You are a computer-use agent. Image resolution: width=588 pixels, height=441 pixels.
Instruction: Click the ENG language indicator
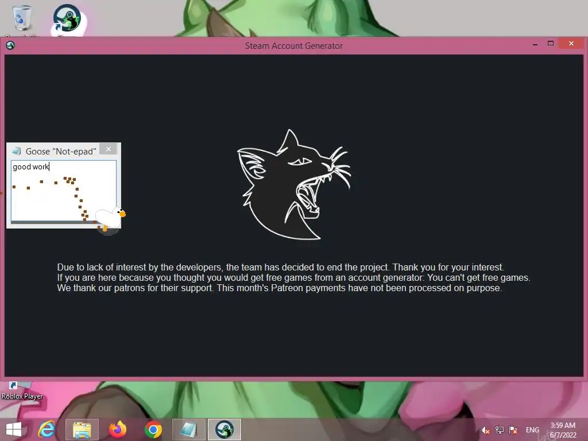[532, 430]
